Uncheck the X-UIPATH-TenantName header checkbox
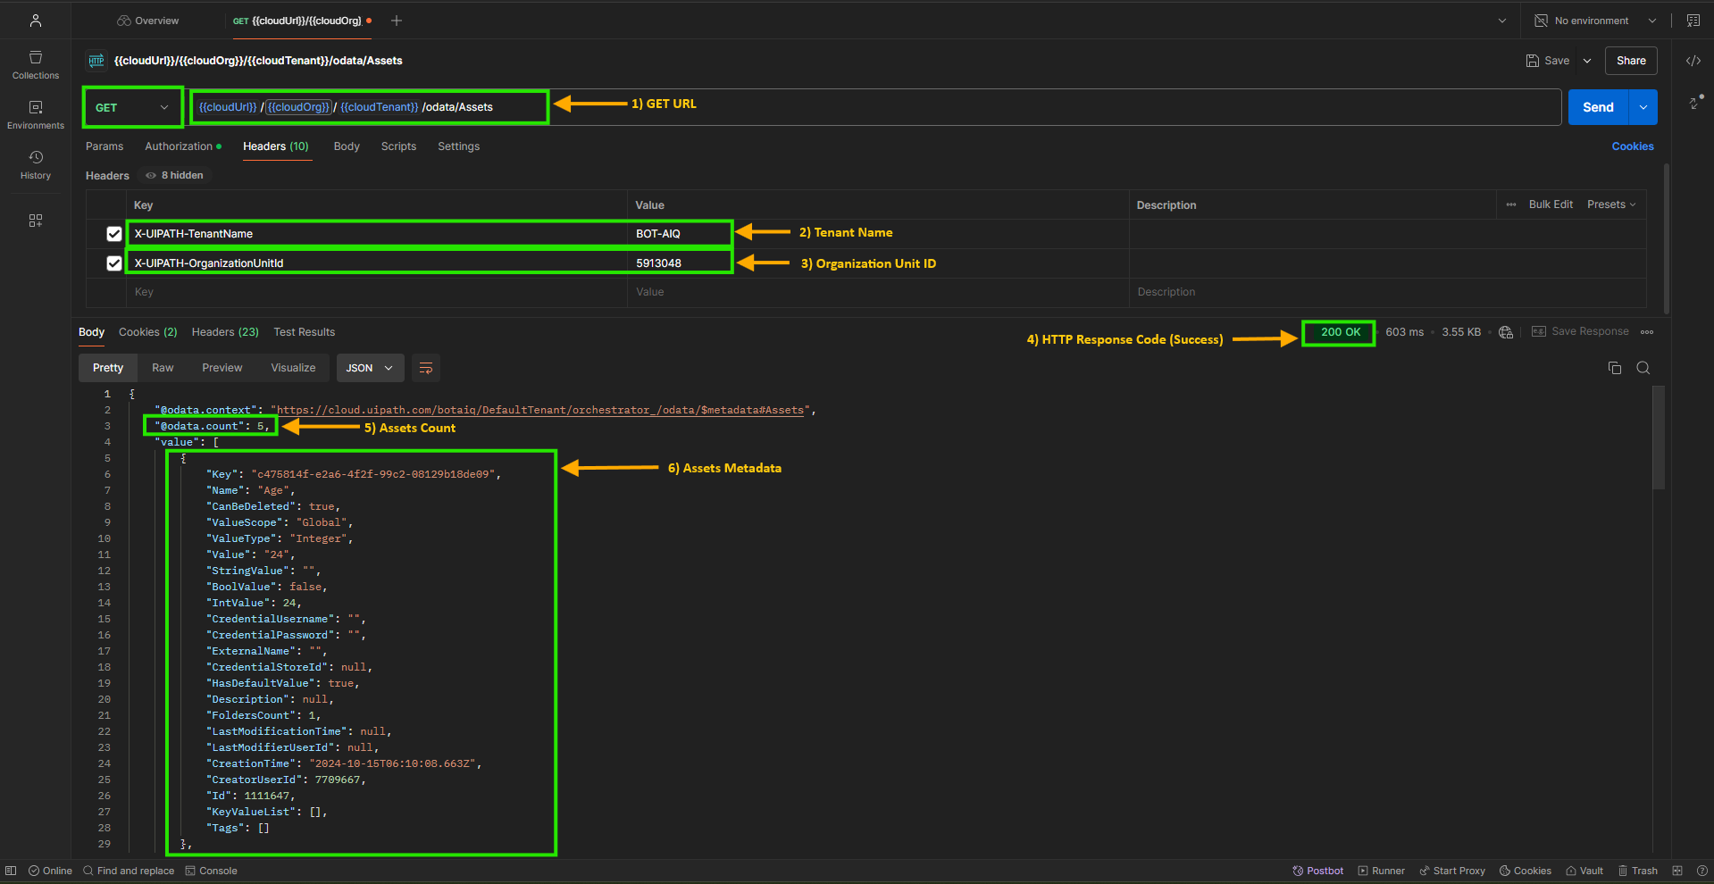The width and height of the screenshot is (1714, 884). point(114,234)
